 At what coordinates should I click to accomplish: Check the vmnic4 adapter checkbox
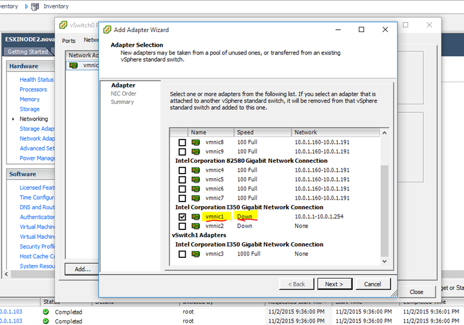182,170
